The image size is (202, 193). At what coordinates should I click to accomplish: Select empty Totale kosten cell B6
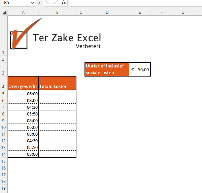(x=57, y=100)
